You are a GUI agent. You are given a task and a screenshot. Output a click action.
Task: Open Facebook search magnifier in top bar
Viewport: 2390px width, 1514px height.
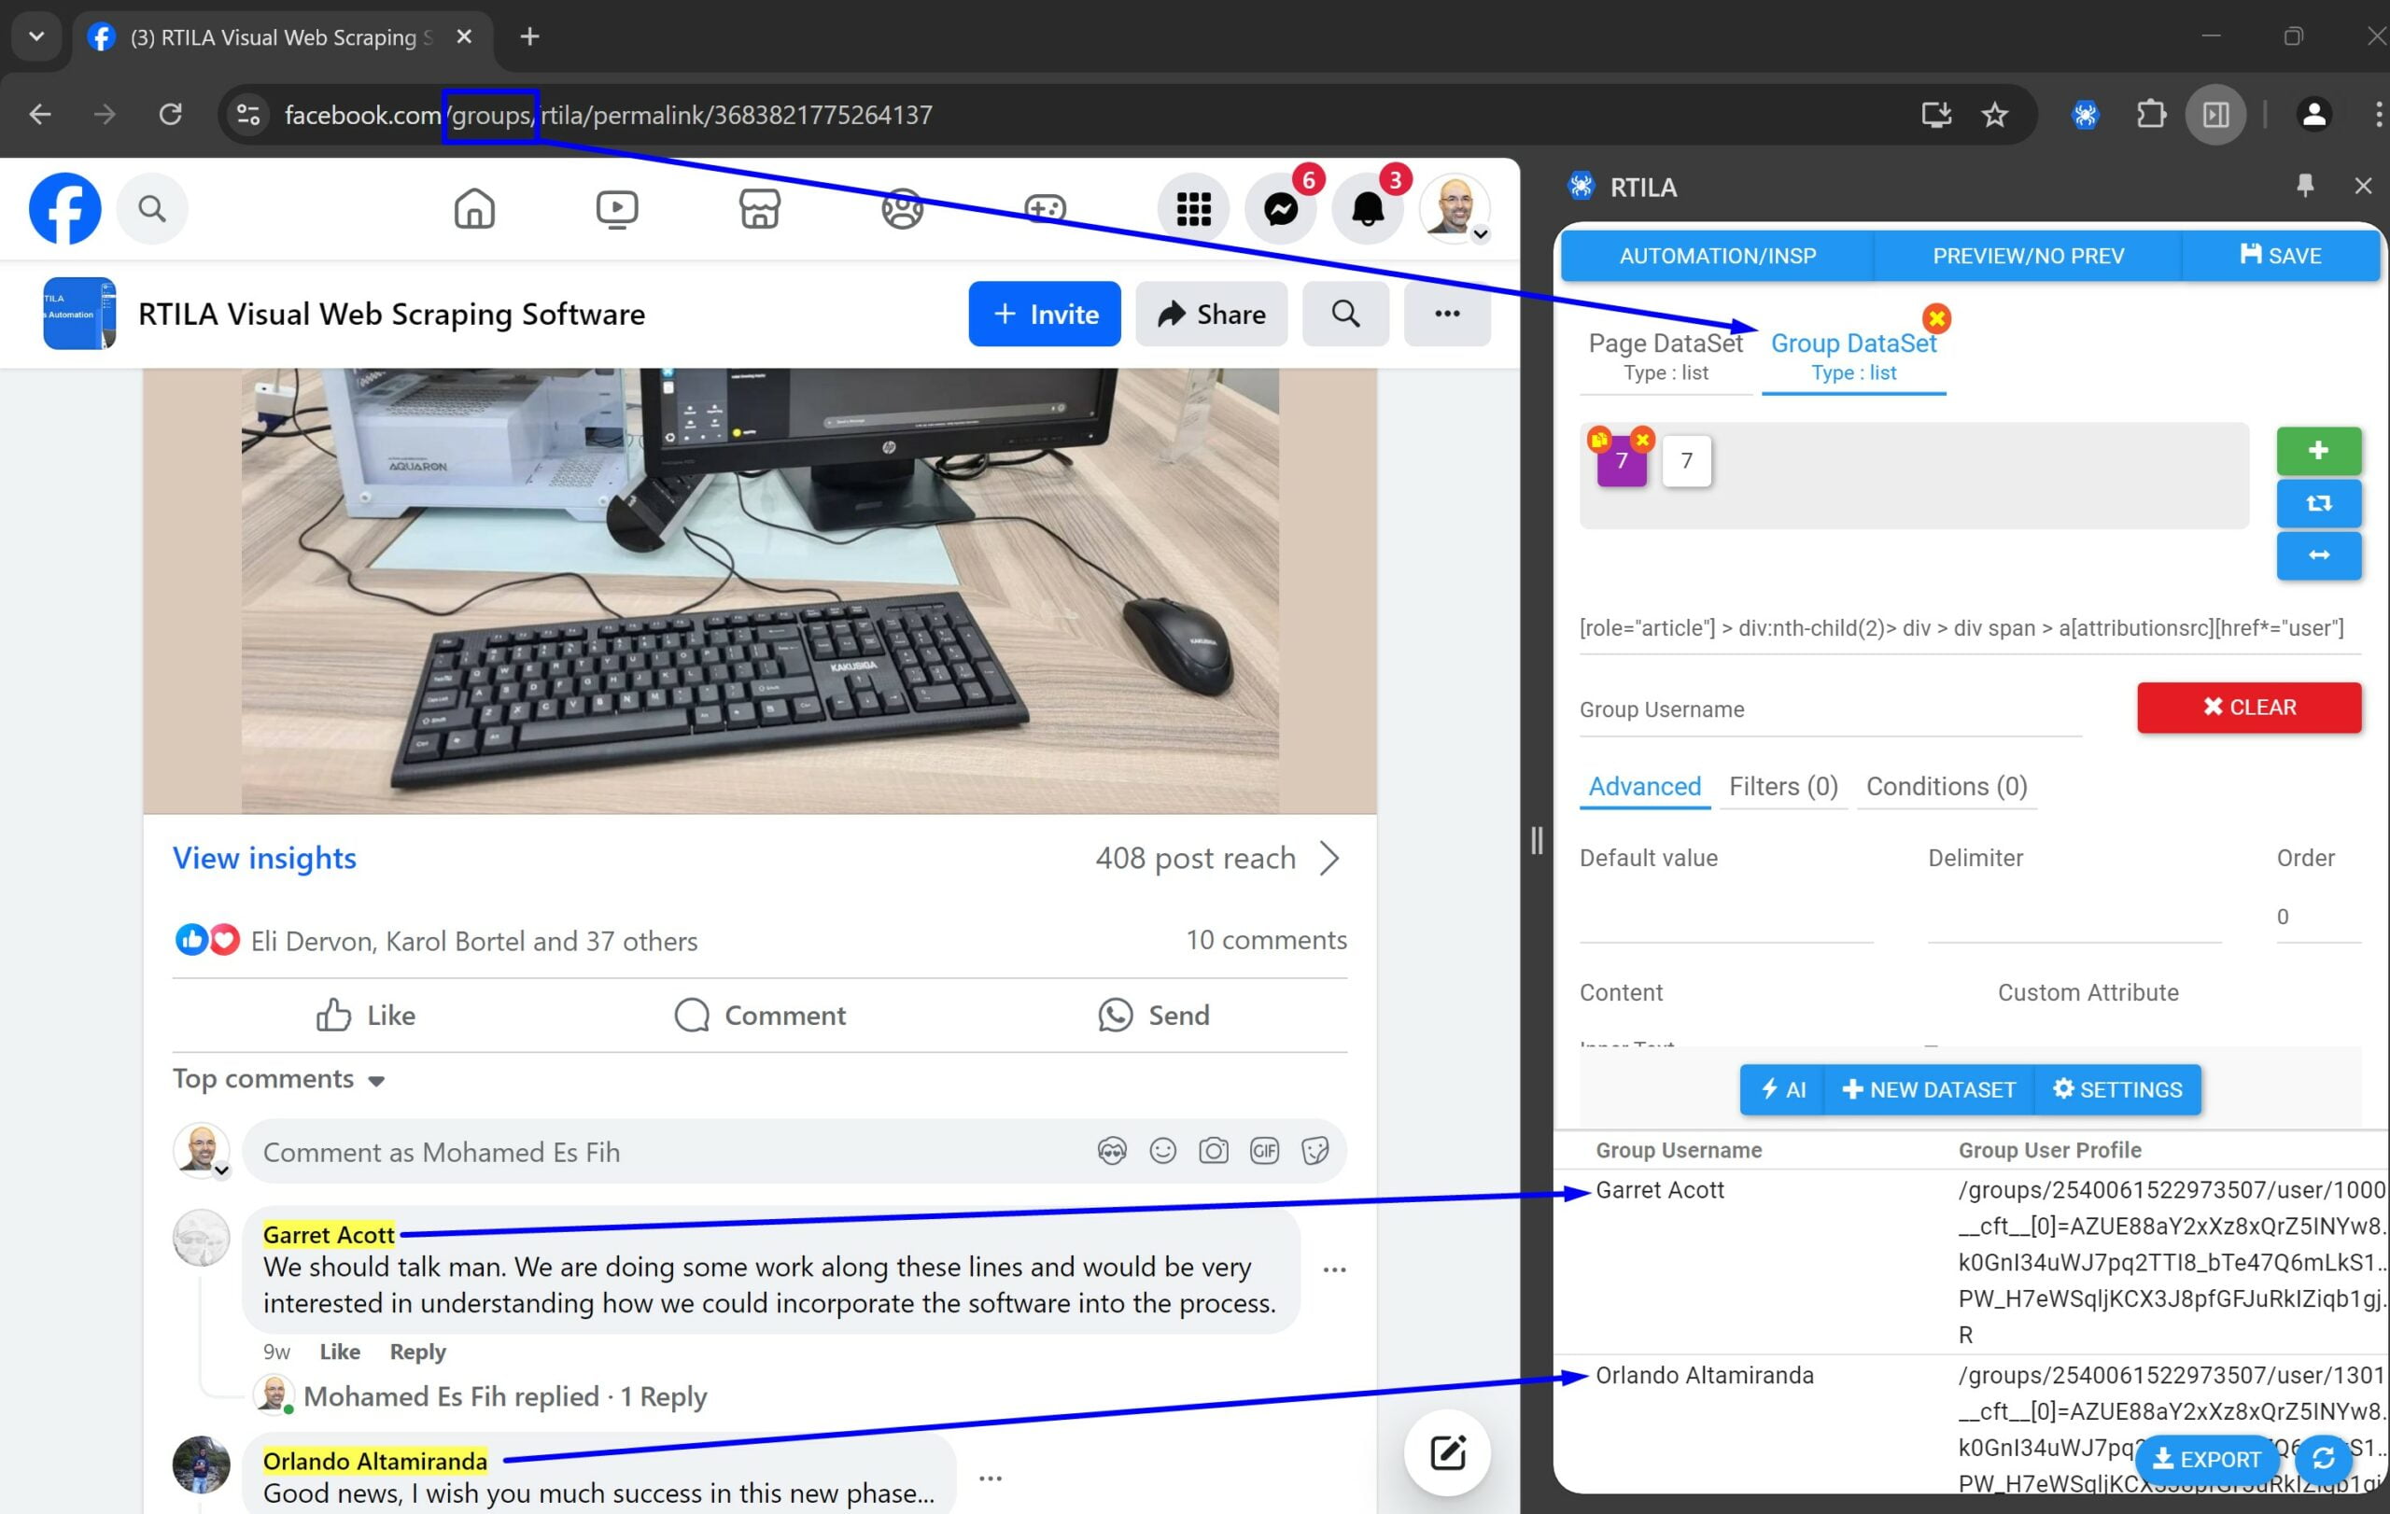click(x=152, y=208)
